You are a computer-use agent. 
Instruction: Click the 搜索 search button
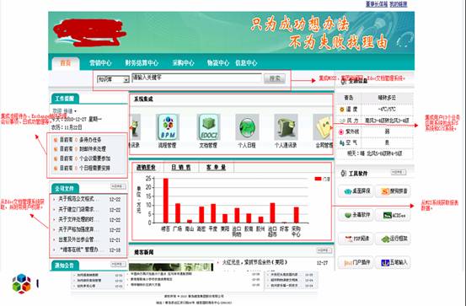275,78
